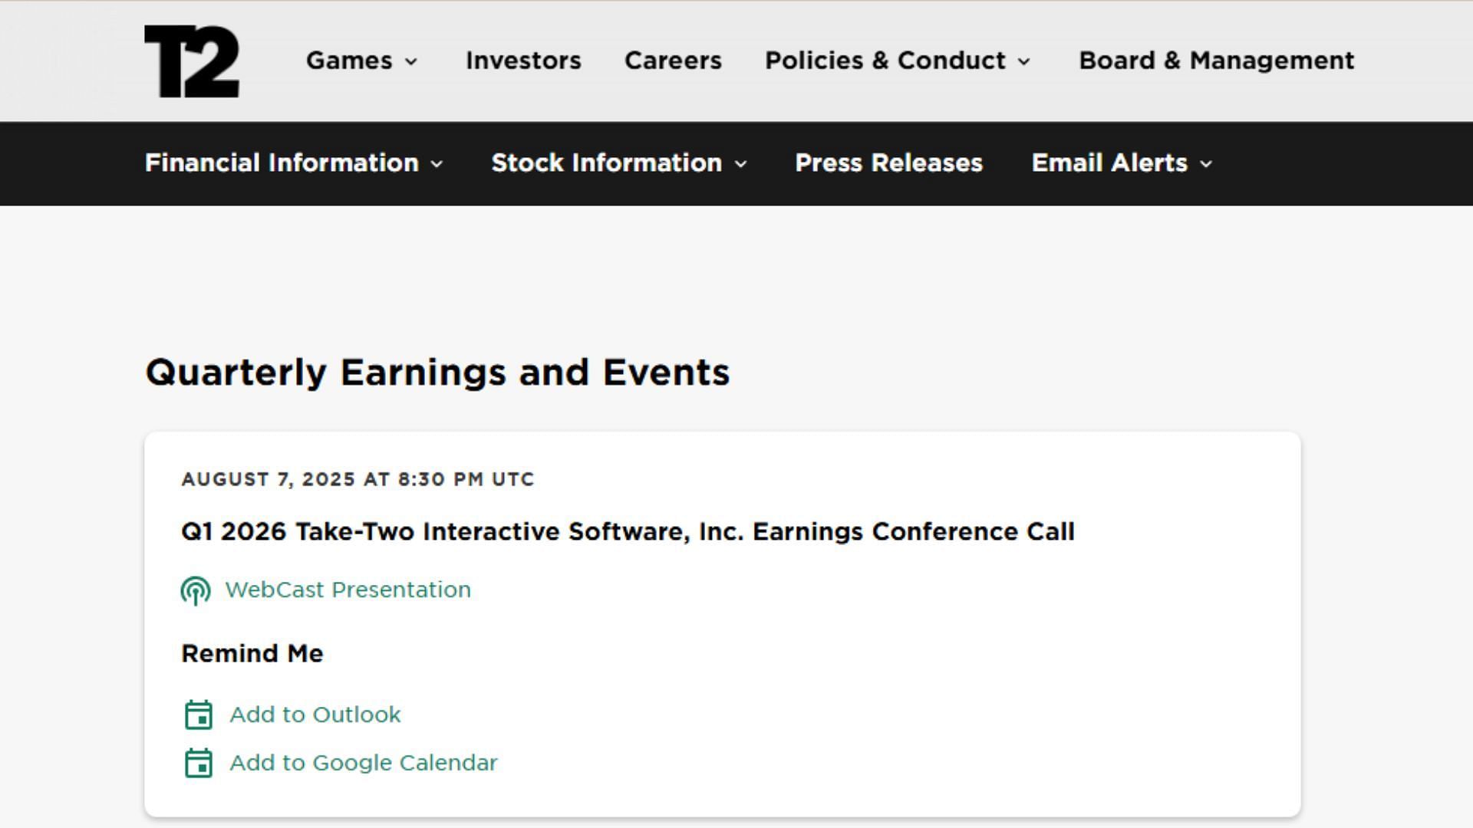The width and height of the screenshot is (1473, 828).
Task: Click the calendar icon beside Add to Outlook
Action: (x=199, y=715)
